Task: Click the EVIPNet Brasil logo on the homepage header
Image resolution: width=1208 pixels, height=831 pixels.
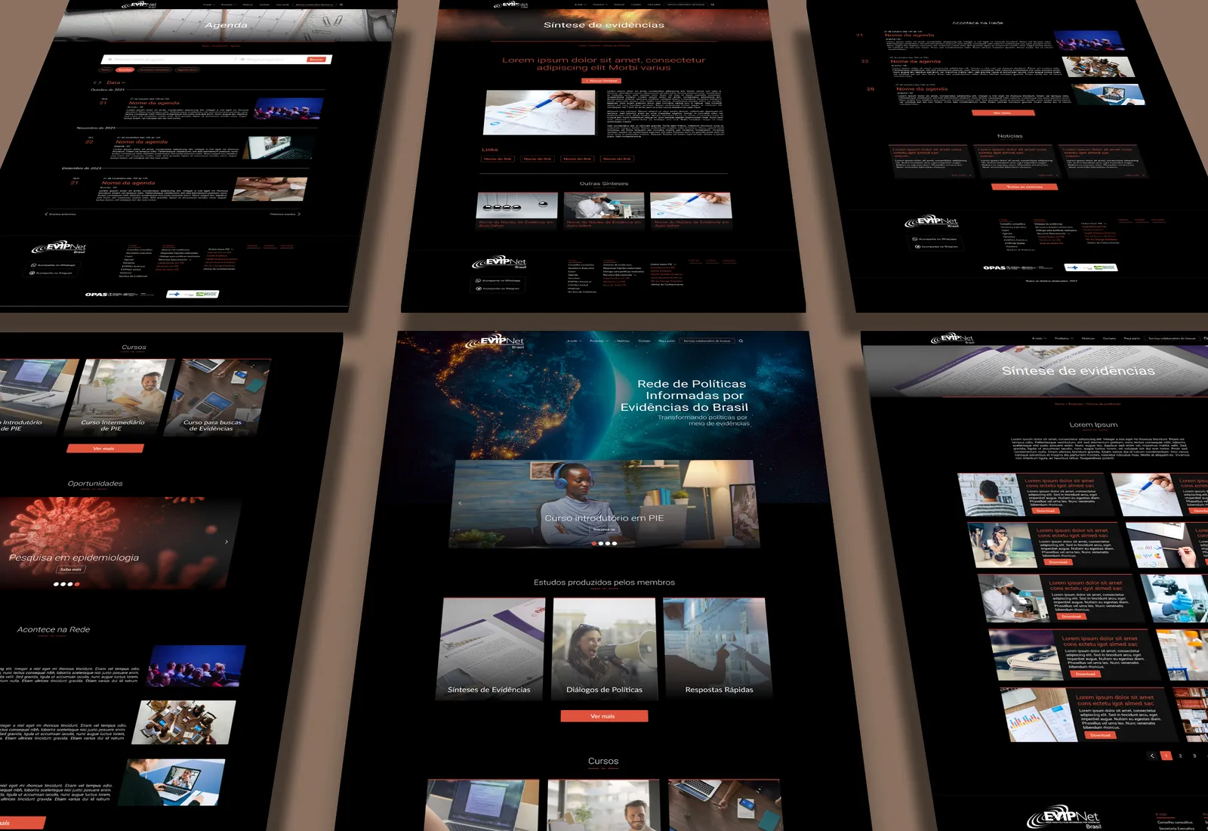Action: [x=495, y=342]
